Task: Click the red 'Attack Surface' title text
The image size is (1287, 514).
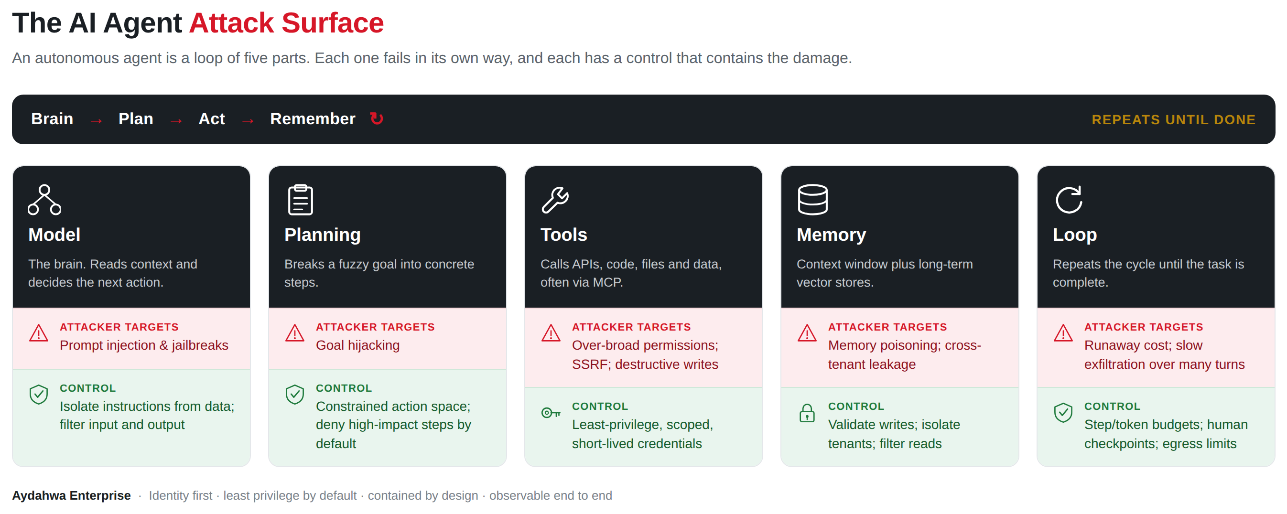Action: [286, 23]
